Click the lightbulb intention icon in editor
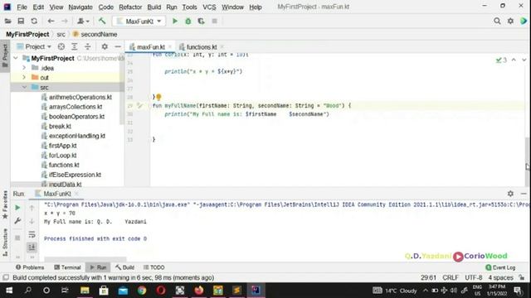Image resolution: width=531 pixels, height=298 pixels. pos(158,97)
